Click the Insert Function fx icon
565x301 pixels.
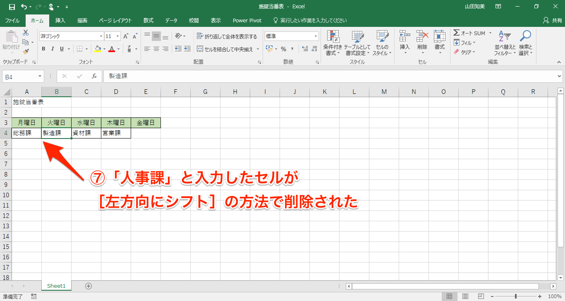coord(94,76)
